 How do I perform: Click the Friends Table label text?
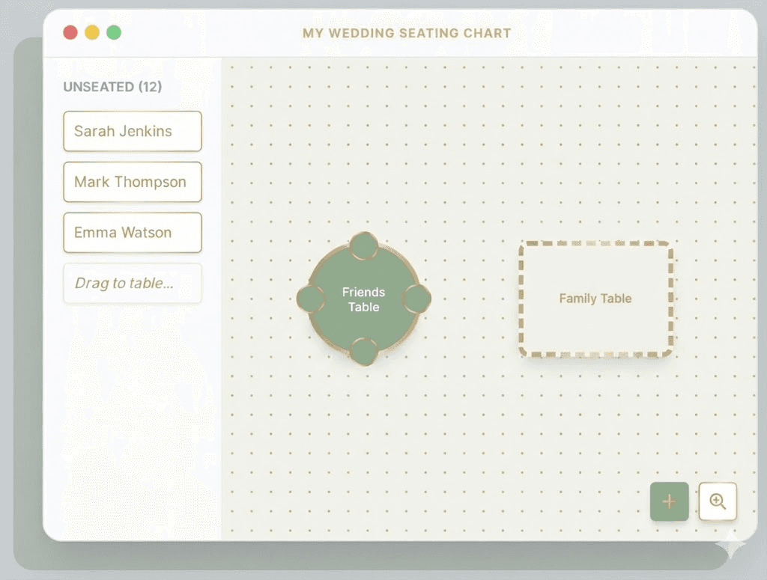pos(363,299)
